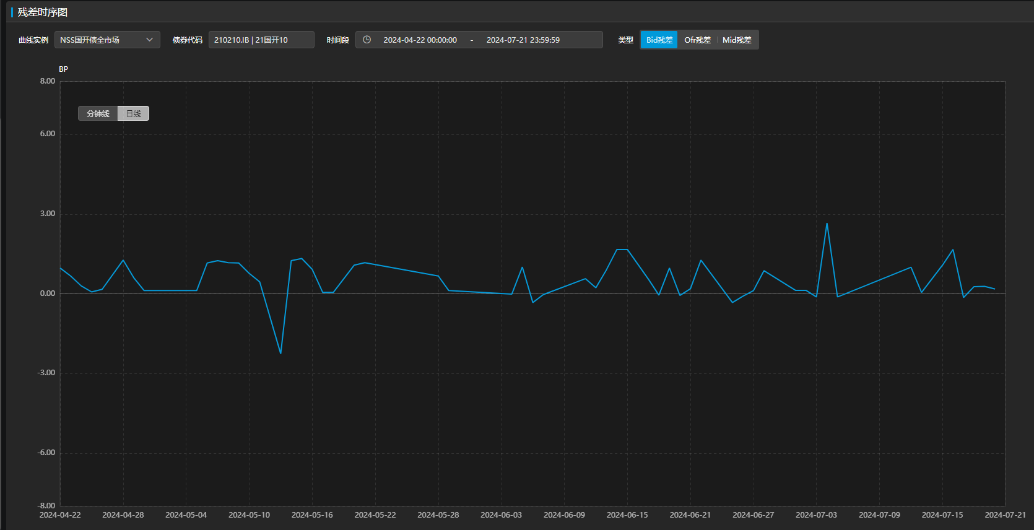Click the chevron arrow beside NSS国开债全市场
The height and width of the screenshot is (530, 1034).
click(149, 40)
